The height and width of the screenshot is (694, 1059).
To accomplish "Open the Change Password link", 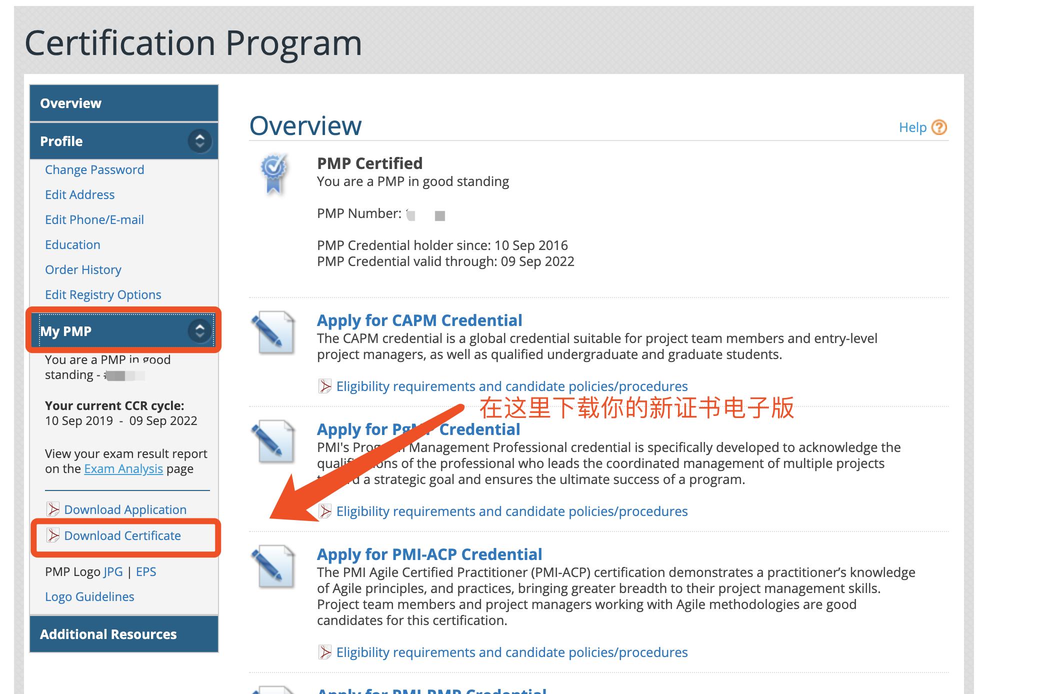I will [94, 170].
